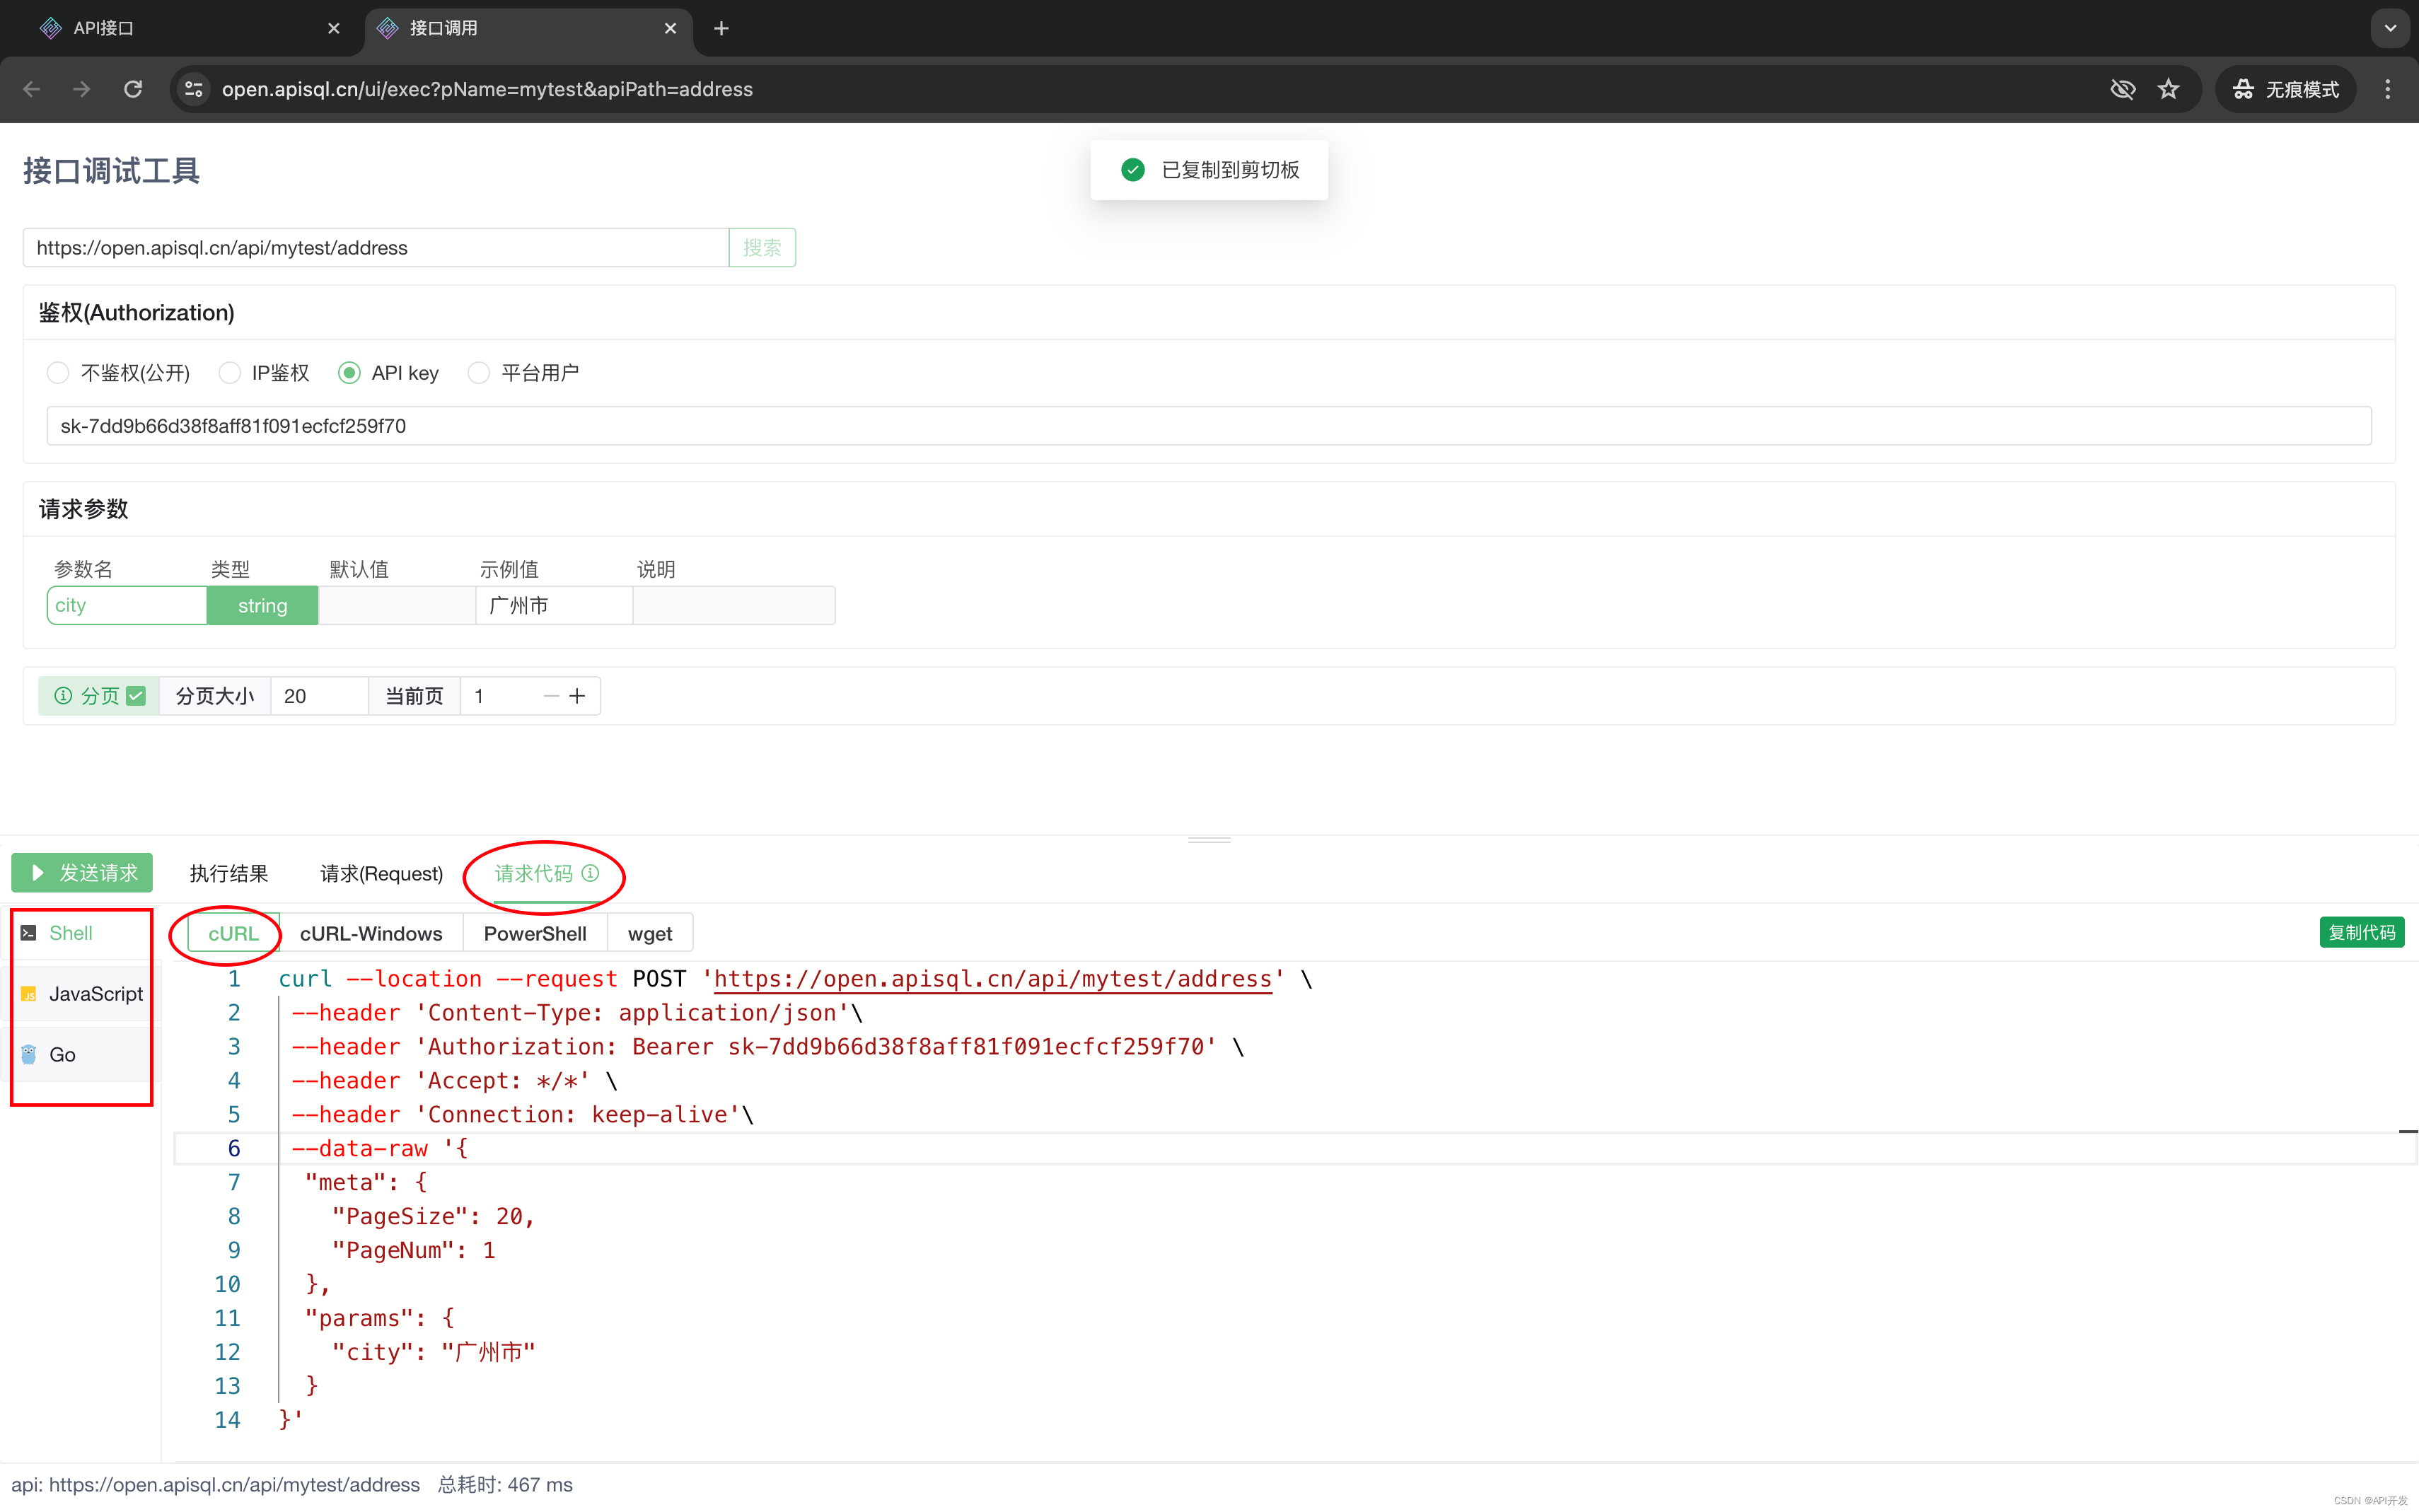Toggle the 分页 pagination checkbox
Viewport: 2419px width, 1512px height.
click(137, 696)
